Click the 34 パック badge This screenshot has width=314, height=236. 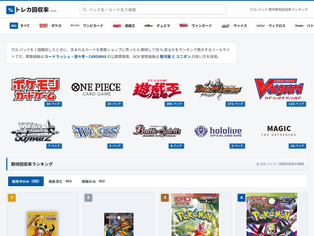coord(53,104)
